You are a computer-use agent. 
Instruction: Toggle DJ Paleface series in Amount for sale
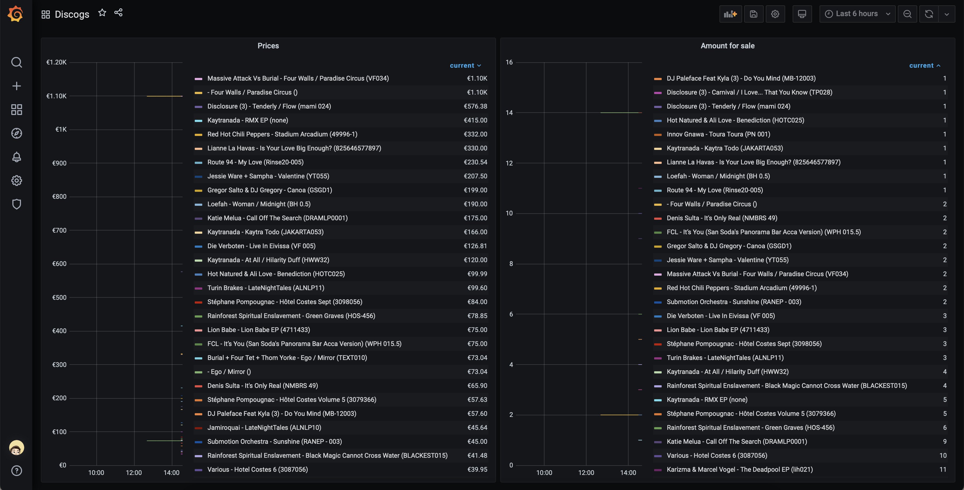[741, 78]
